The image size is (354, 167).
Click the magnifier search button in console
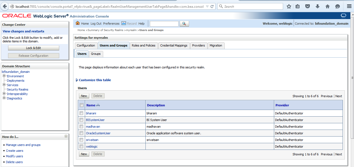(184, 24)
